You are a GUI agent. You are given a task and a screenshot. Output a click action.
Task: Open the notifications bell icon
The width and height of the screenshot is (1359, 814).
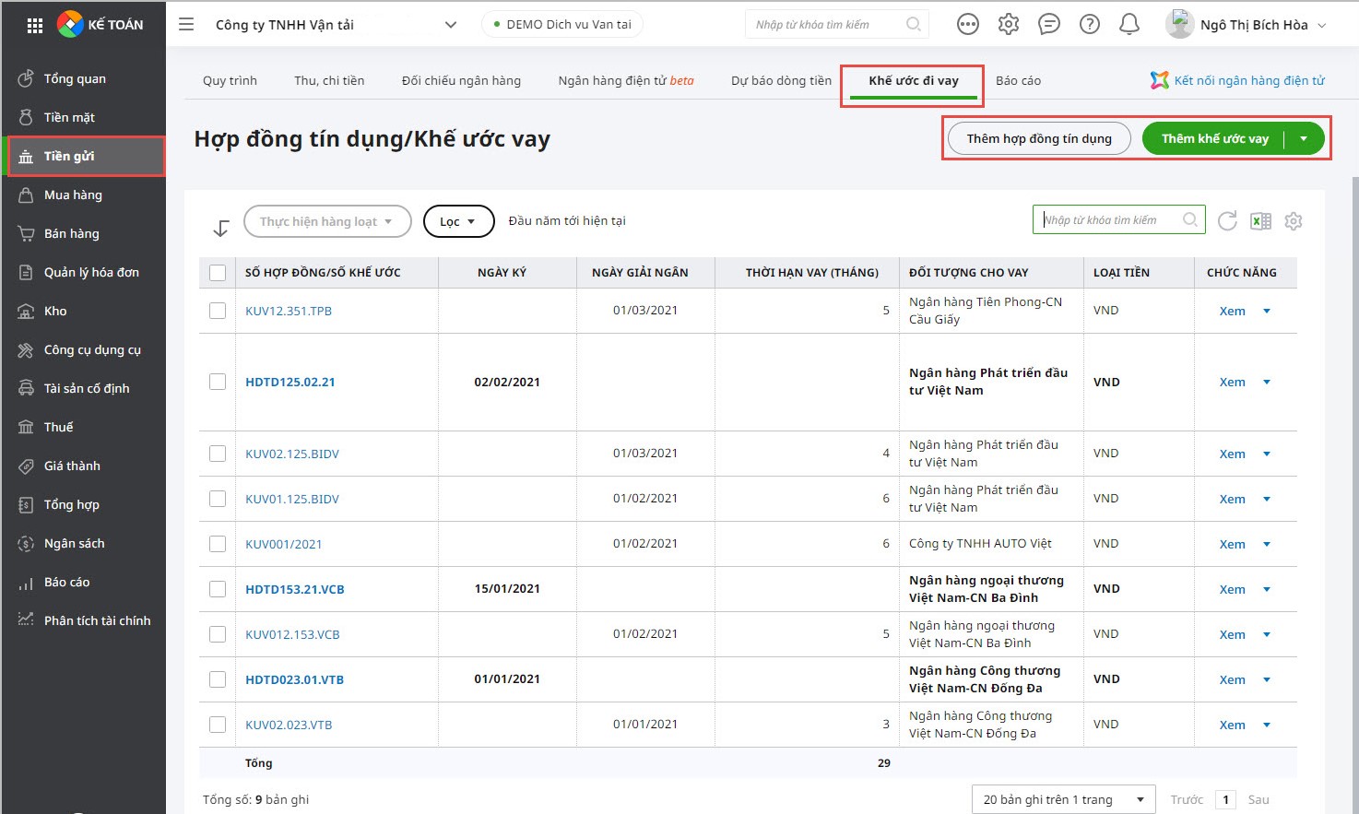click(x=1129, y=25)
